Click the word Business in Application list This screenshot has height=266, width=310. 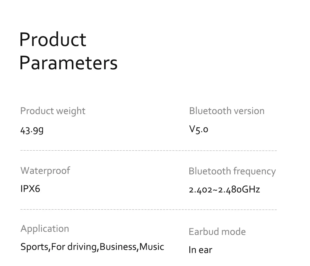click(118, 247)
